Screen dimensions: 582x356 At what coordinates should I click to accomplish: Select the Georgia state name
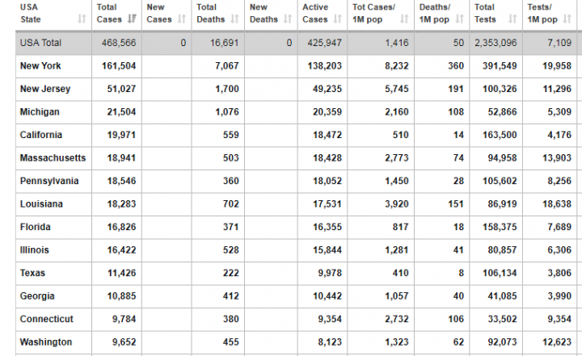tap(37, 296)
